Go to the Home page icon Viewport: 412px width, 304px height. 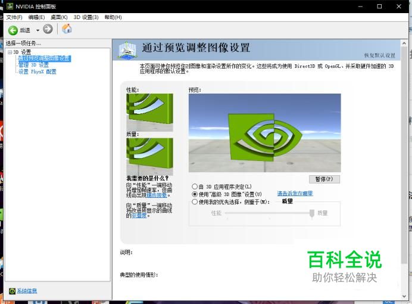pos(67,29)
